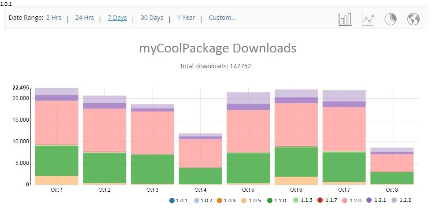The height and width of the screenshot is (223, 436).
Task: Select the 1 Year date range
Action: coord(186,18)
